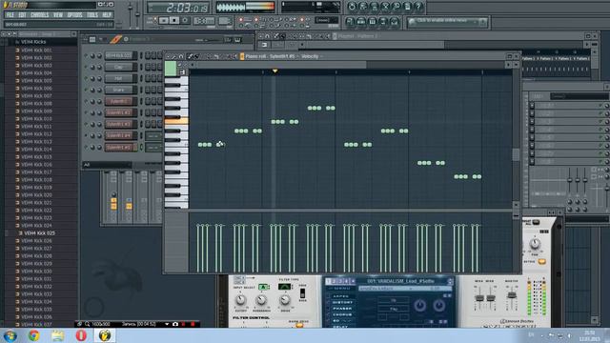The height and width of the screenshot is (343, 610).
Task: Click the Record button in transport
Action: [x=185, y=20]
